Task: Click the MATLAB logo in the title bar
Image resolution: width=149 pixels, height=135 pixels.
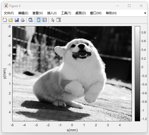Action: (6, 6)
